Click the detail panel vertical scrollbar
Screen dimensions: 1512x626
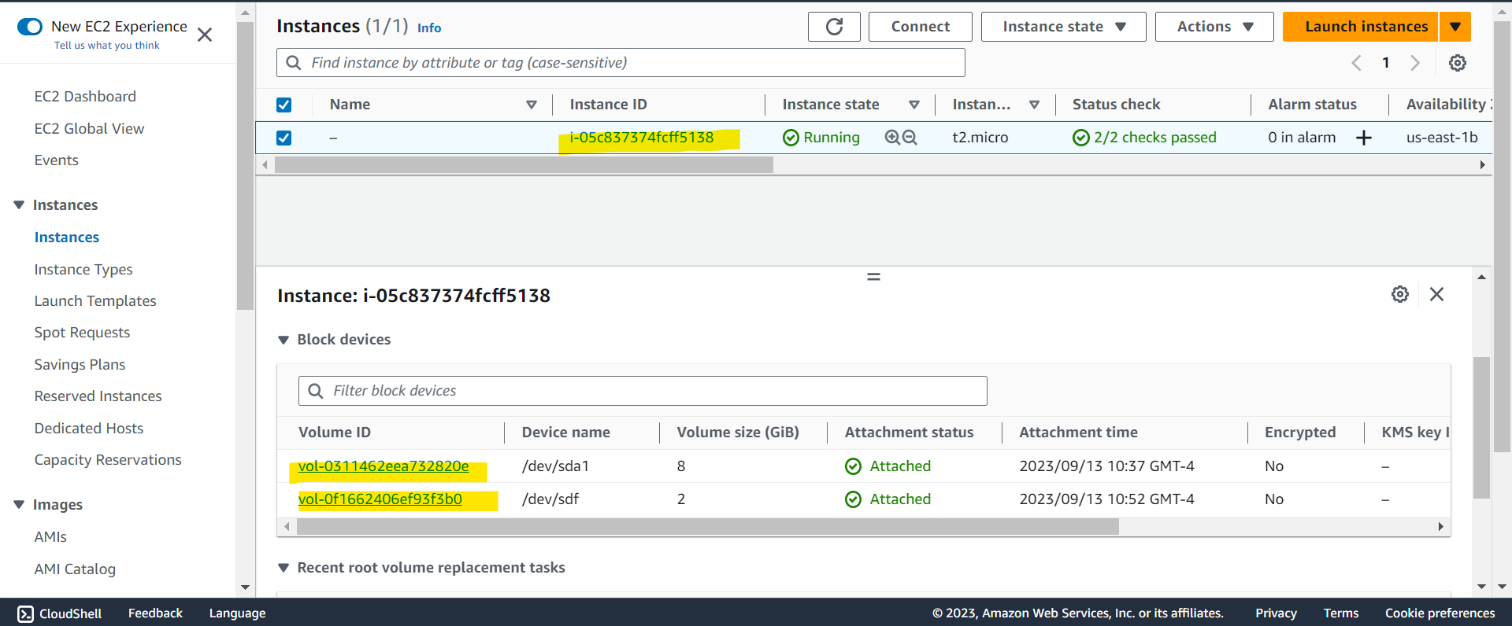[x=1481, y=428]
